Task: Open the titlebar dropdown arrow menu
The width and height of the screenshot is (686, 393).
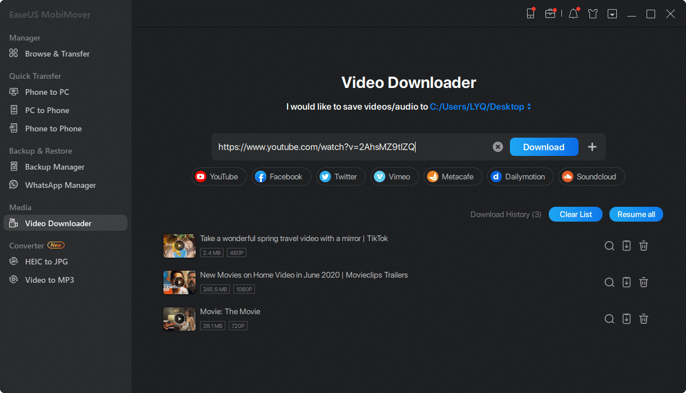Action: (x=612, y=13)
